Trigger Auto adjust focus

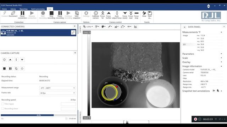point(117,15)
